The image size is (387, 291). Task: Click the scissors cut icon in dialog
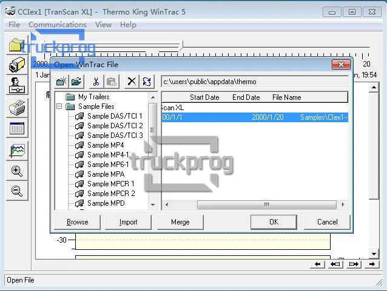tap(96, 82)
